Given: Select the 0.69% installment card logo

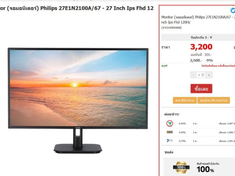Looking at the screenshot, I should [170, 132].
